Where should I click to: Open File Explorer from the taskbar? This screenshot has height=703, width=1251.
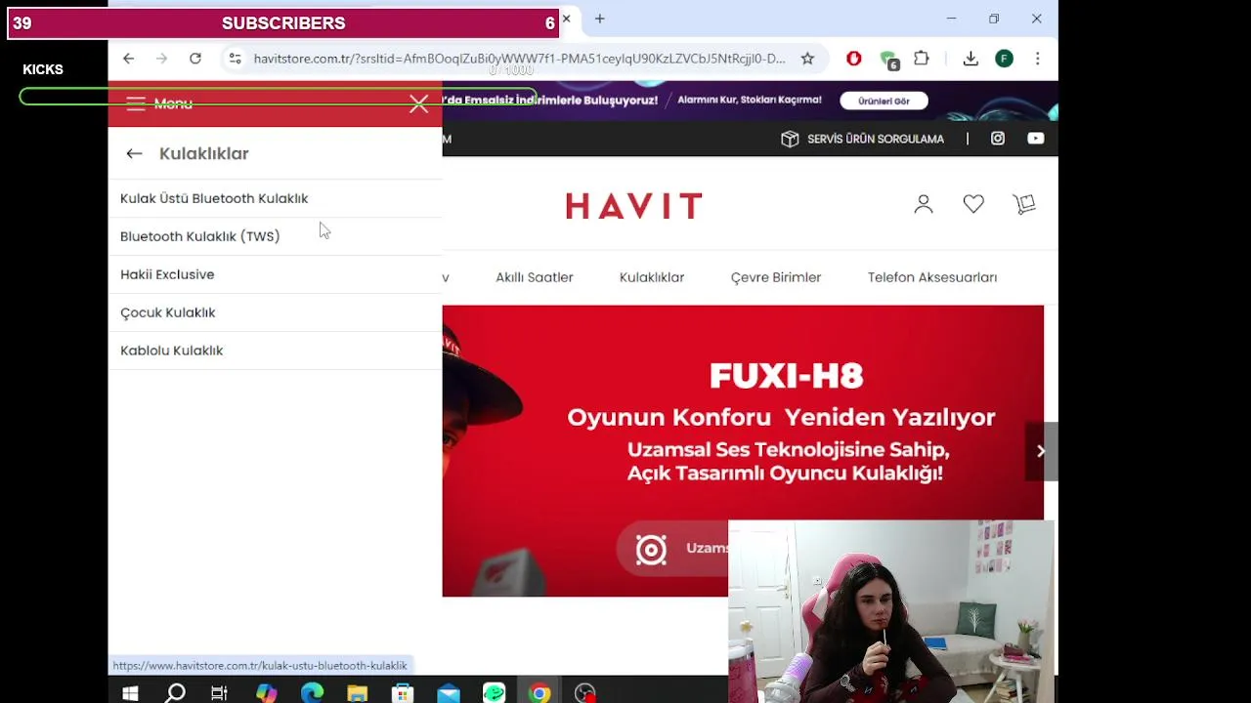(x=357, y=693)
